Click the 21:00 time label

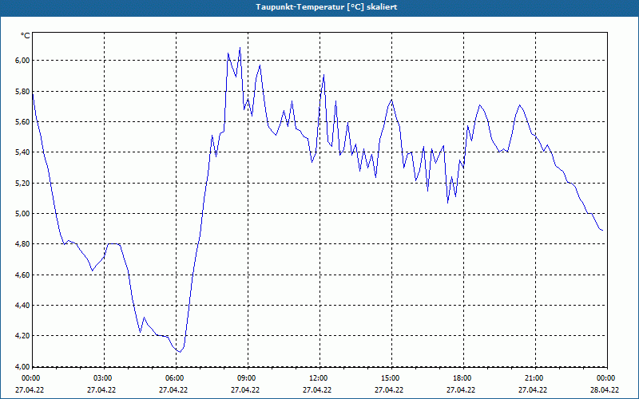(x=533, y=378)
